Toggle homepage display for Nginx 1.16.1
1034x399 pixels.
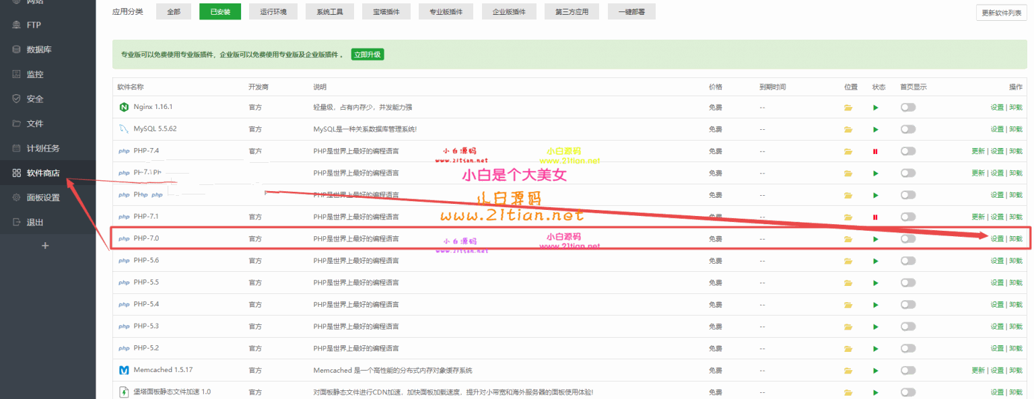tap(908, 108)
